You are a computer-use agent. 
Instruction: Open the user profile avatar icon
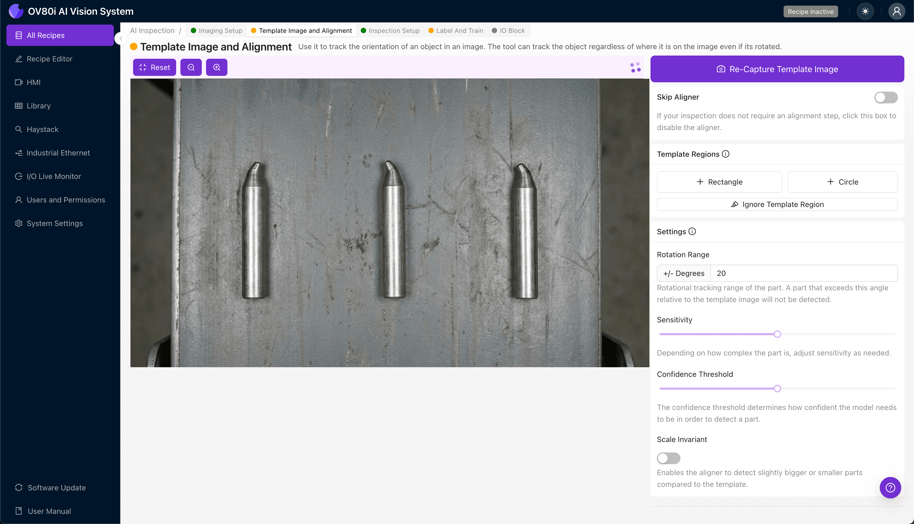coord(896,11)
